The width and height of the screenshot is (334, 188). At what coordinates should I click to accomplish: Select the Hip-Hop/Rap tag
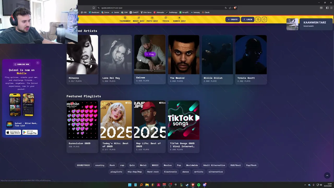click(135, 172)
